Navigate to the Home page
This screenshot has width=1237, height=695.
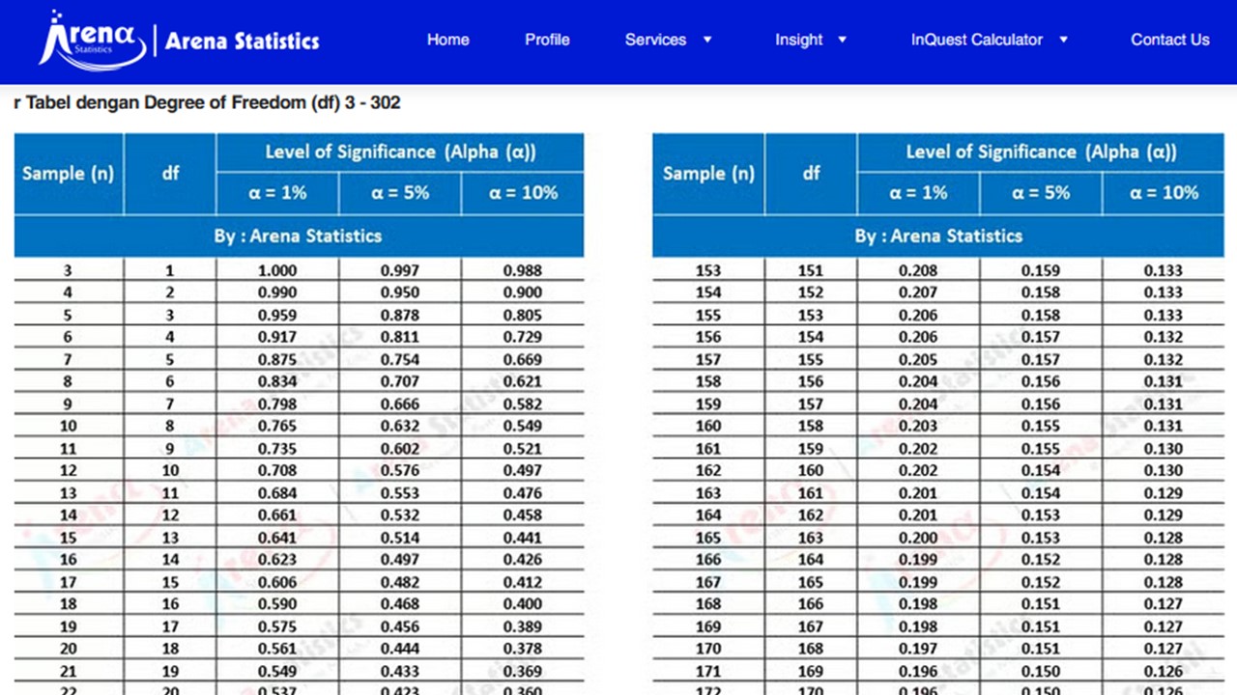point(447,40)
